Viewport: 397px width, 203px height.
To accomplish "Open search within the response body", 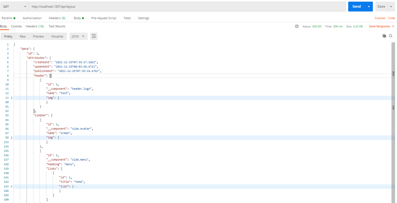I will click(391, 36).
